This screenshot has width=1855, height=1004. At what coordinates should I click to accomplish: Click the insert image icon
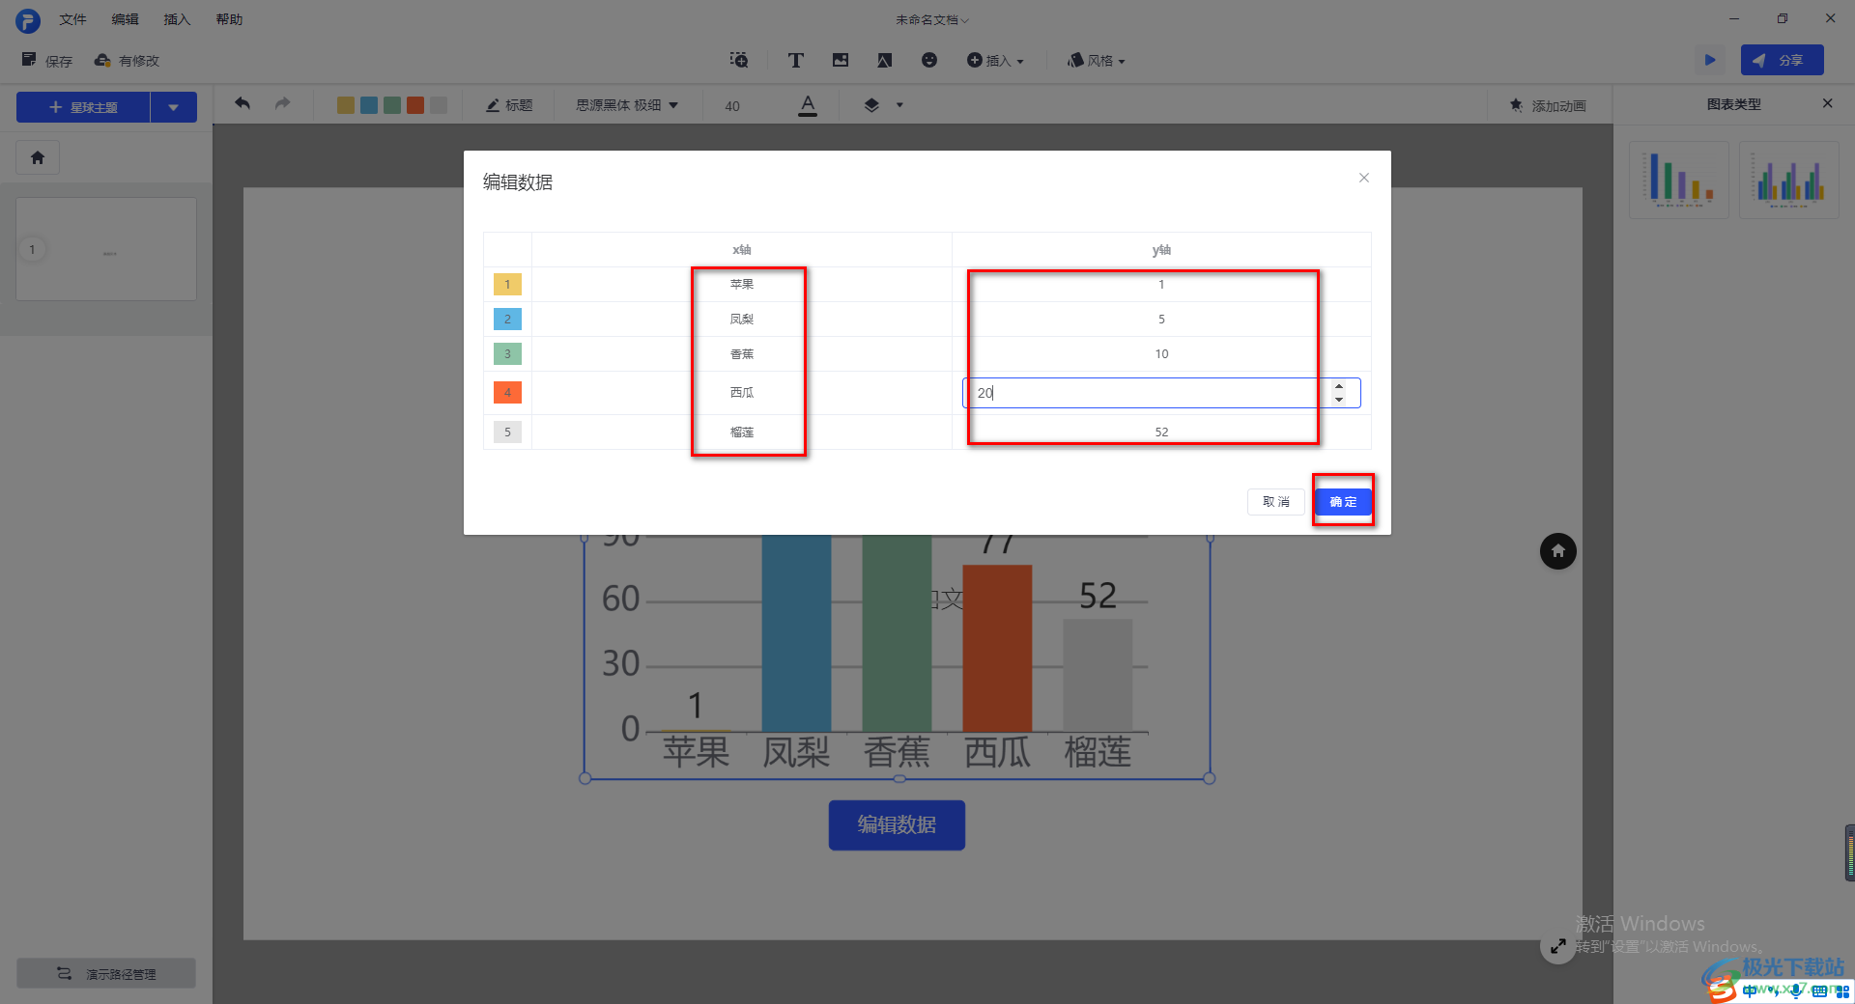pos(841,60)
